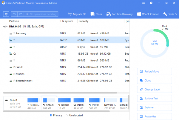179x120 pixels.
Task: Select the *: (NTFS) 580 MB block in disk map
Action: point(95,104)
